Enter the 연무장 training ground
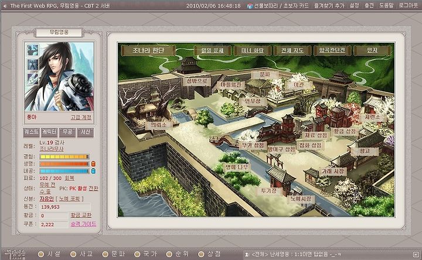 point(253,101)
